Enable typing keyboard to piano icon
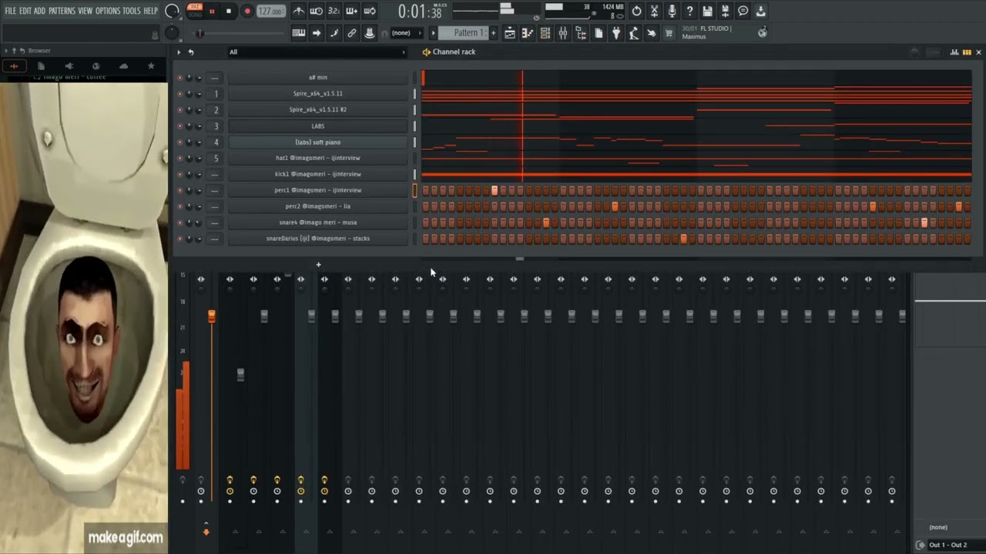Image resolution: width=986 pixels, height=554 pixels. click(x=299, y=33)
